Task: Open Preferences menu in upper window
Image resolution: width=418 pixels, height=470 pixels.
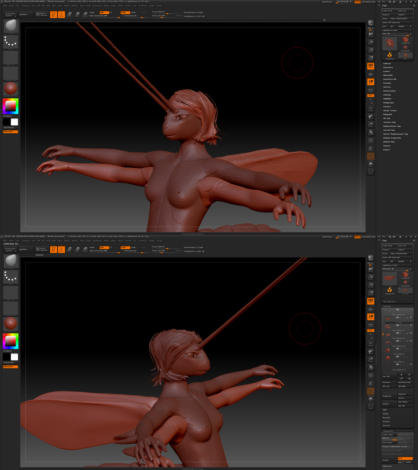Action: (x=97, y=5)
